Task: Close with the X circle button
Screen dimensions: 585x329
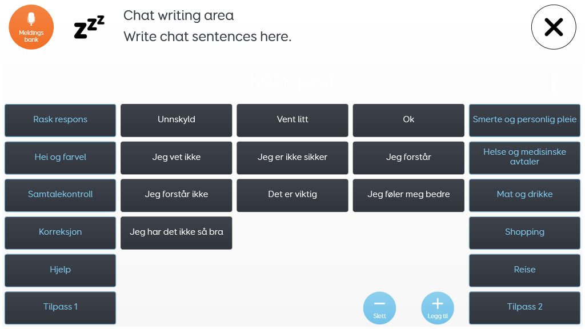Action: pyautogui.click(x=554, y=27)
